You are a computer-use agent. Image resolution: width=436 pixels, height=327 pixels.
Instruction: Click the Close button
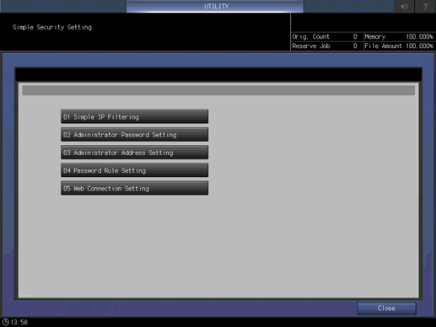386,308
